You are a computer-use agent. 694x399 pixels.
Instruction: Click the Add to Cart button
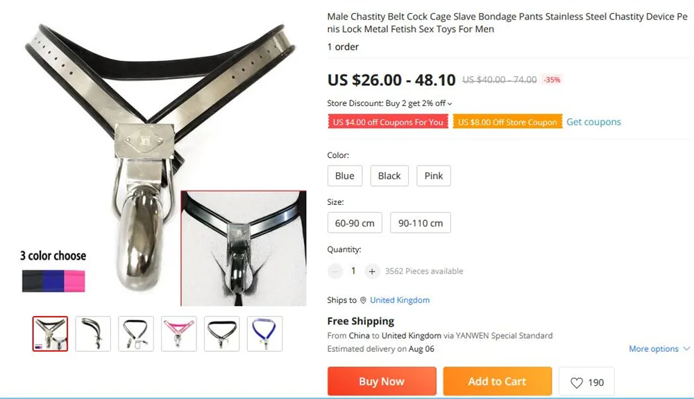[x=498, y=381]
